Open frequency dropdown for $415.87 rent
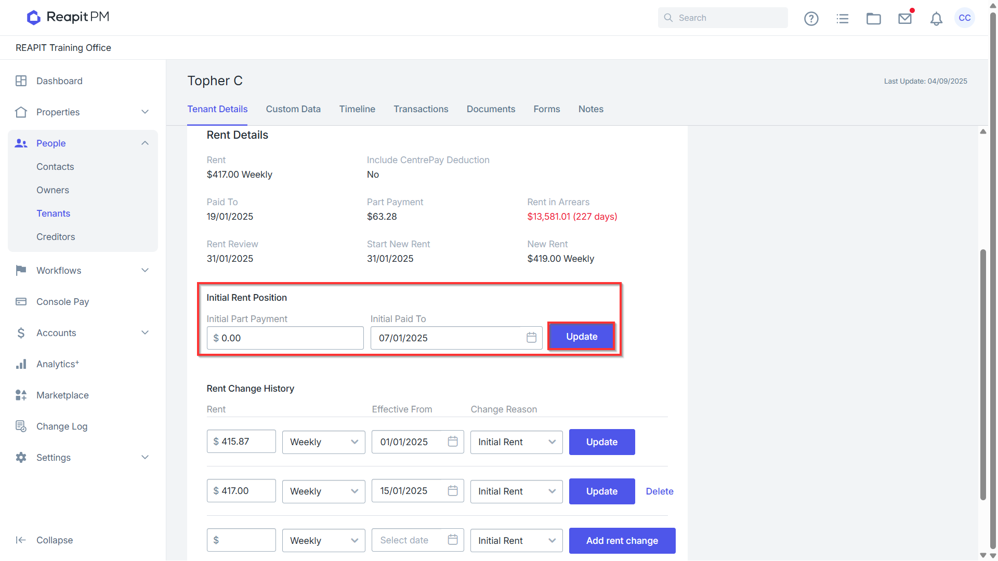The width and height of the screenshot is (998, 561). coord(324,442)
